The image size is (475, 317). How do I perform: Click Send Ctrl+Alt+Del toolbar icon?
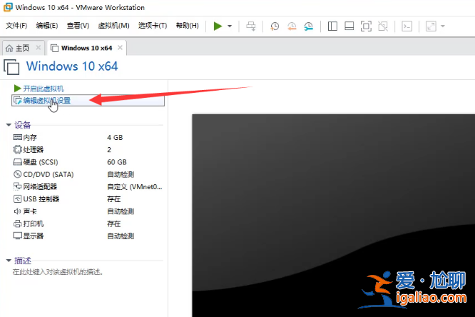[251, 26]
